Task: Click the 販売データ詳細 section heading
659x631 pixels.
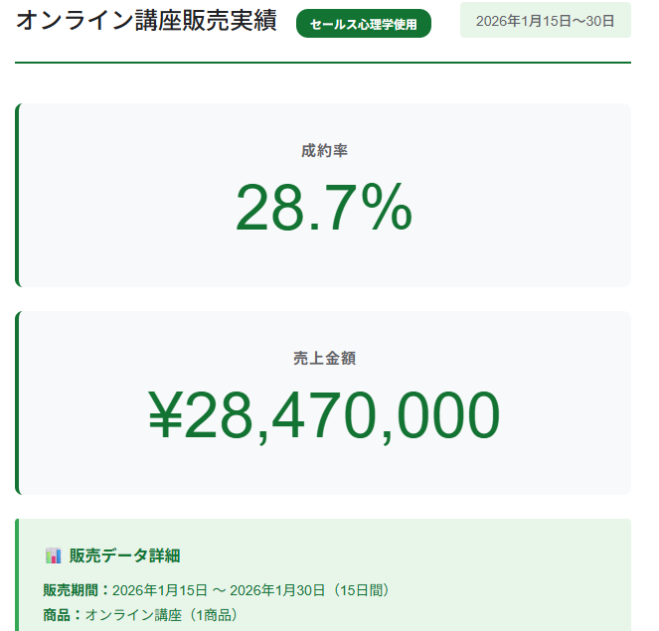Action: click(124, 555)
